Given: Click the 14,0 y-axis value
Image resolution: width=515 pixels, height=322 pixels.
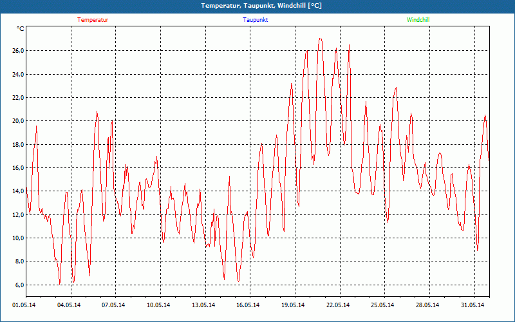Looking at the screenshot, I should point(18,191).
